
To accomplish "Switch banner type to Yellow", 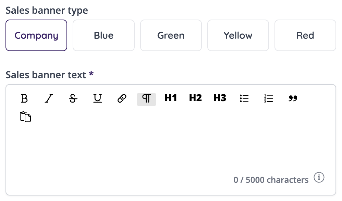I will (238, 35).
